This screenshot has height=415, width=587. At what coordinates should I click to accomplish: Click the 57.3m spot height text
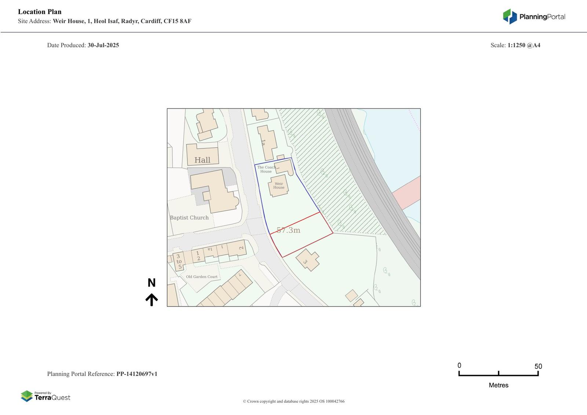(288, 230)
